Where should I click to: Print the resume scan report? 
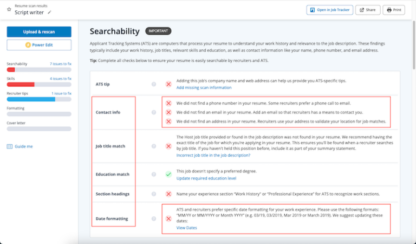[394, 10]
